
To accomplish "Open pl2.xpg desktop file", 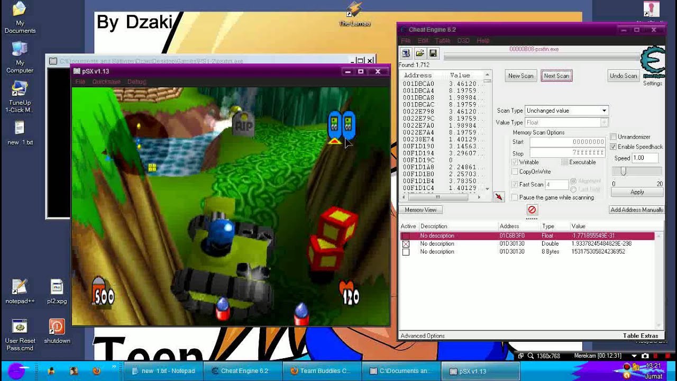I will pos(57,292).
